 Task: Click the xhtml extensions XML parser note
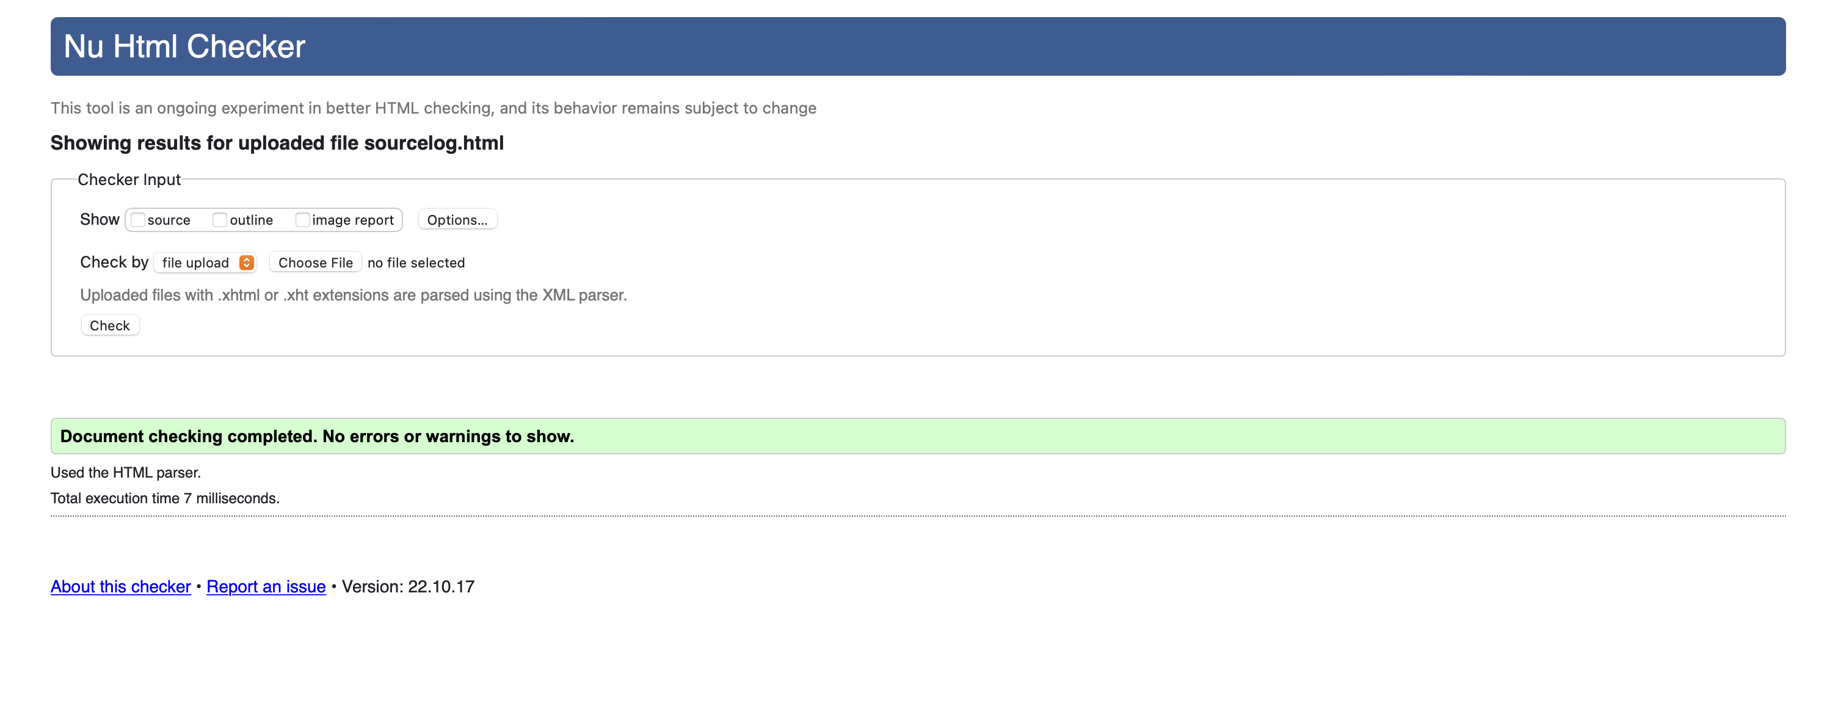(353, 295)
